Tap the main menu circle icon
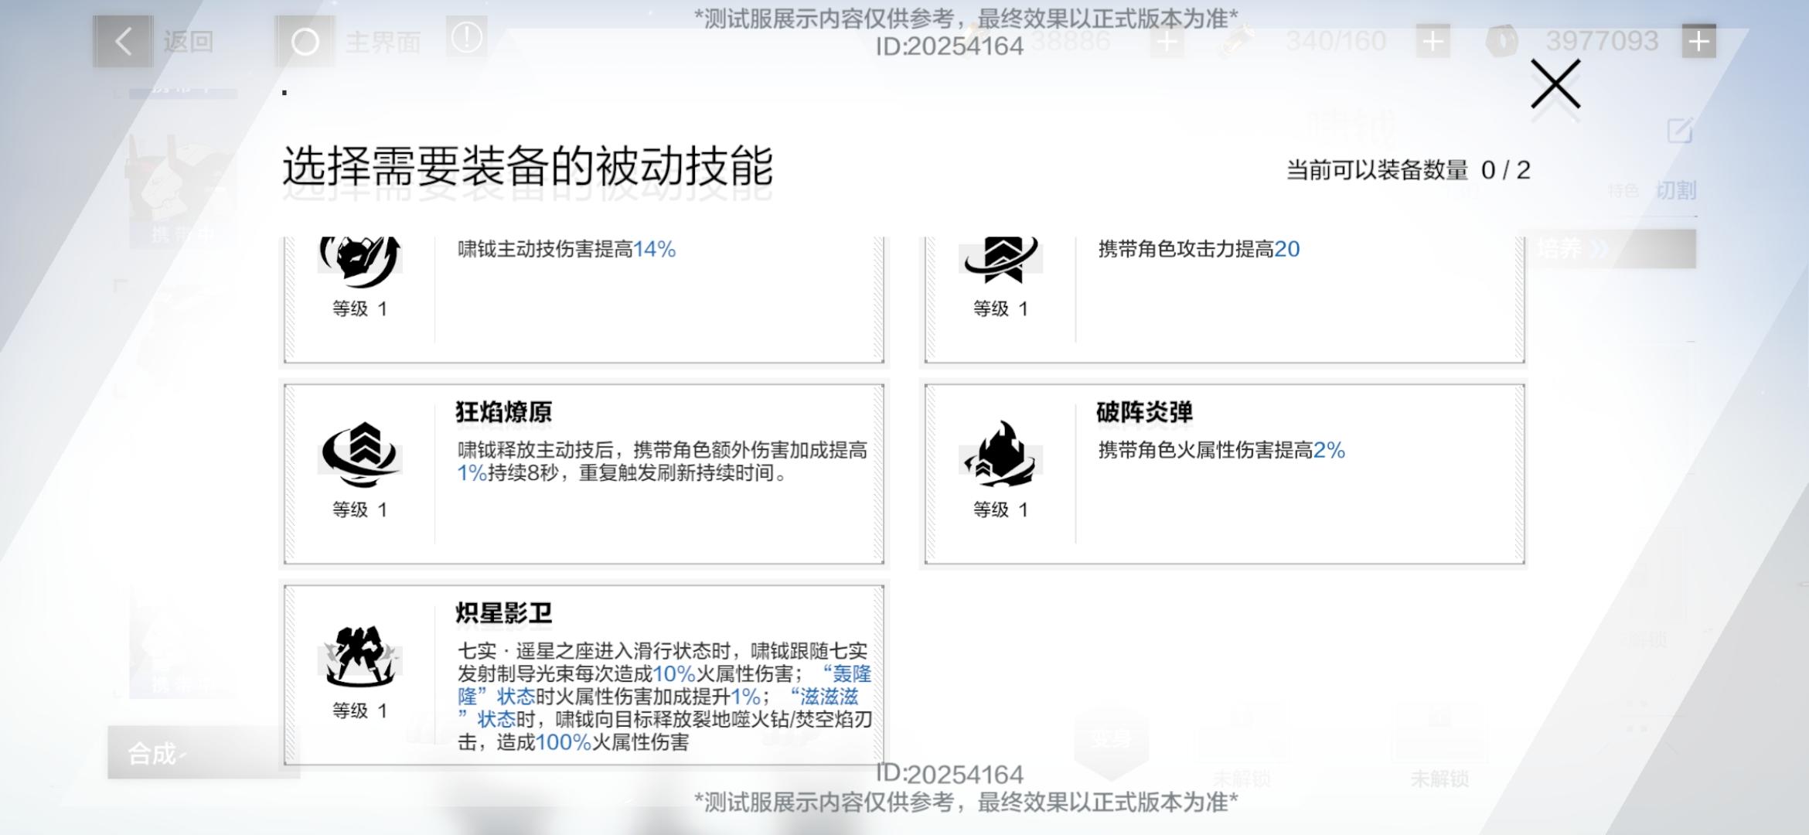1809x835 pixels. (305, 42)
